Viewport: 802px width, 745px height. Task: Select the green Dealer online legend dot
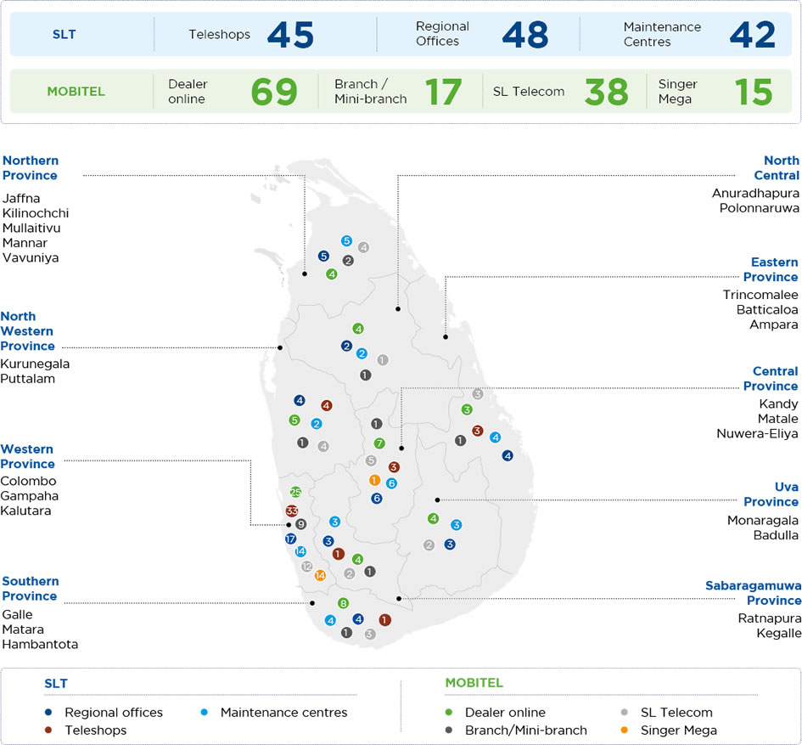tap(449, 712)
